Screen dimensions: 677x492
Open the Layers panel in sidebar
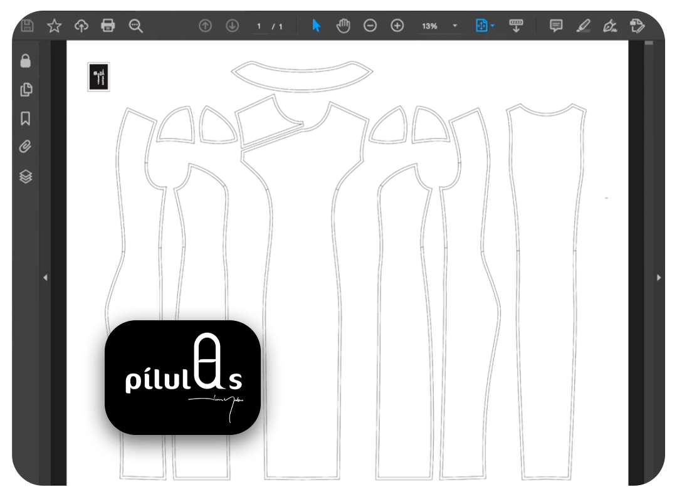tap(26, 177)
